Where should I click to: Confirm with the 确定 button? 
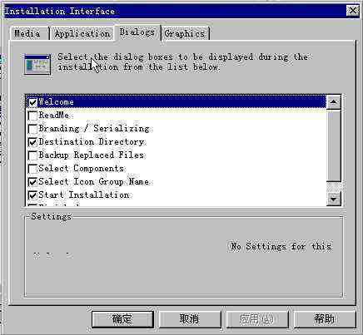point(122,319)
